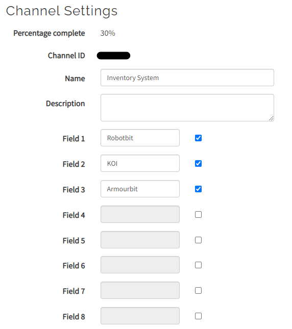This screenshot has height=329, width=292.
Task: Enable the Field 7 checkbox
Action: click(x=198, y=290)
